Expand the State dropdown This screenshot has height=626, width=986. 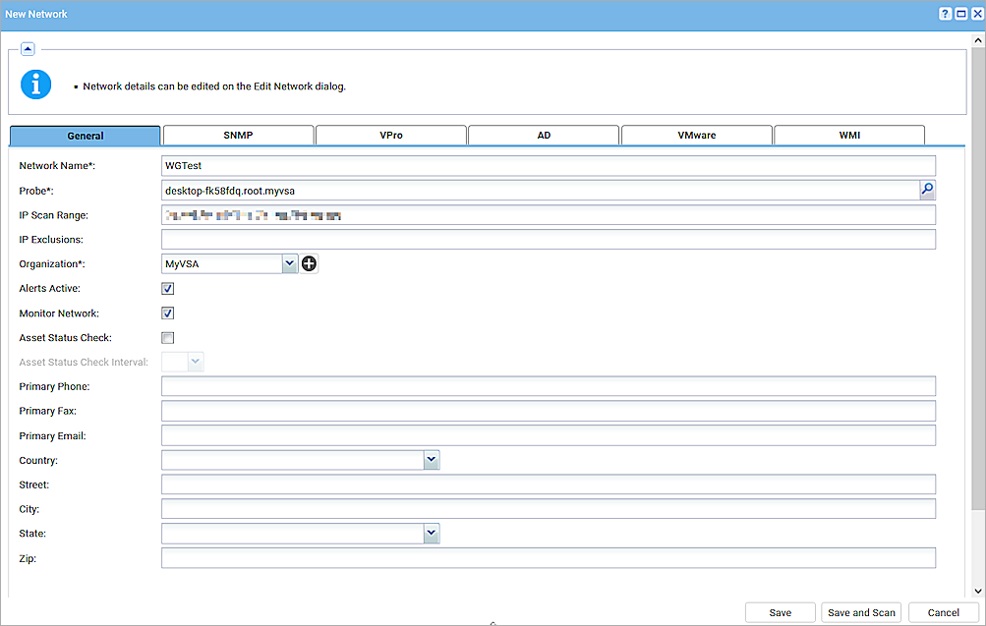pos(431,533)
